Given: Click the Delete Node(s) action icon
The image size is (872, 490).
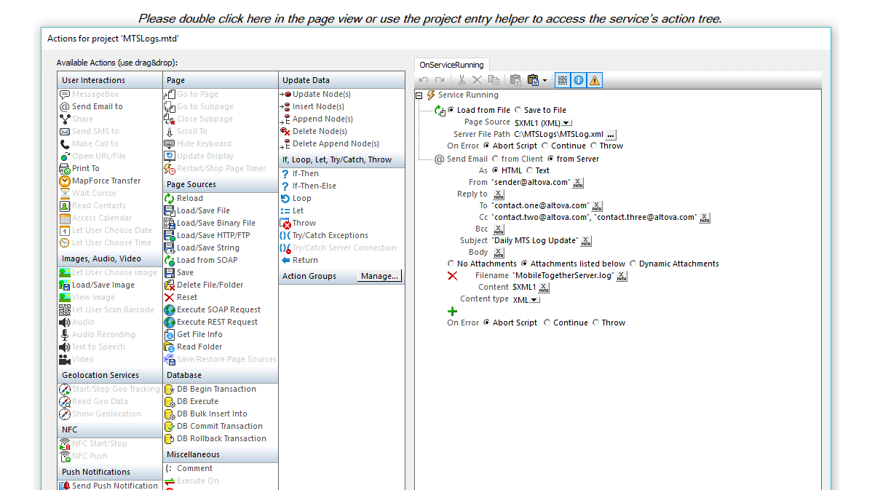Looking at the screenshot, I should (285, 131).
